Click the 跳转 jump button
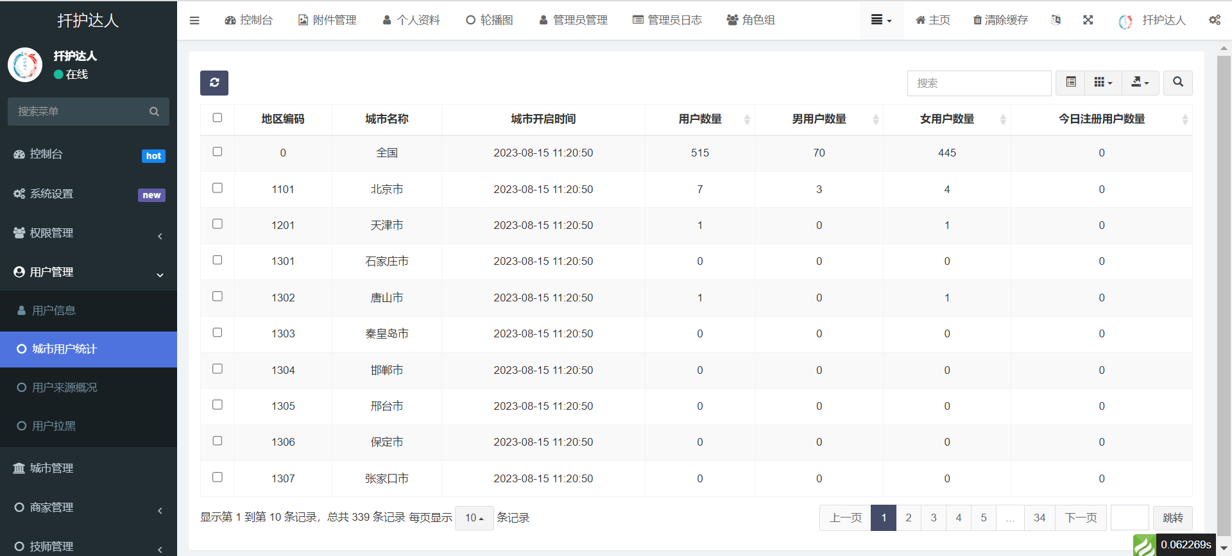1232x556 pixels. coord(1172,518)
